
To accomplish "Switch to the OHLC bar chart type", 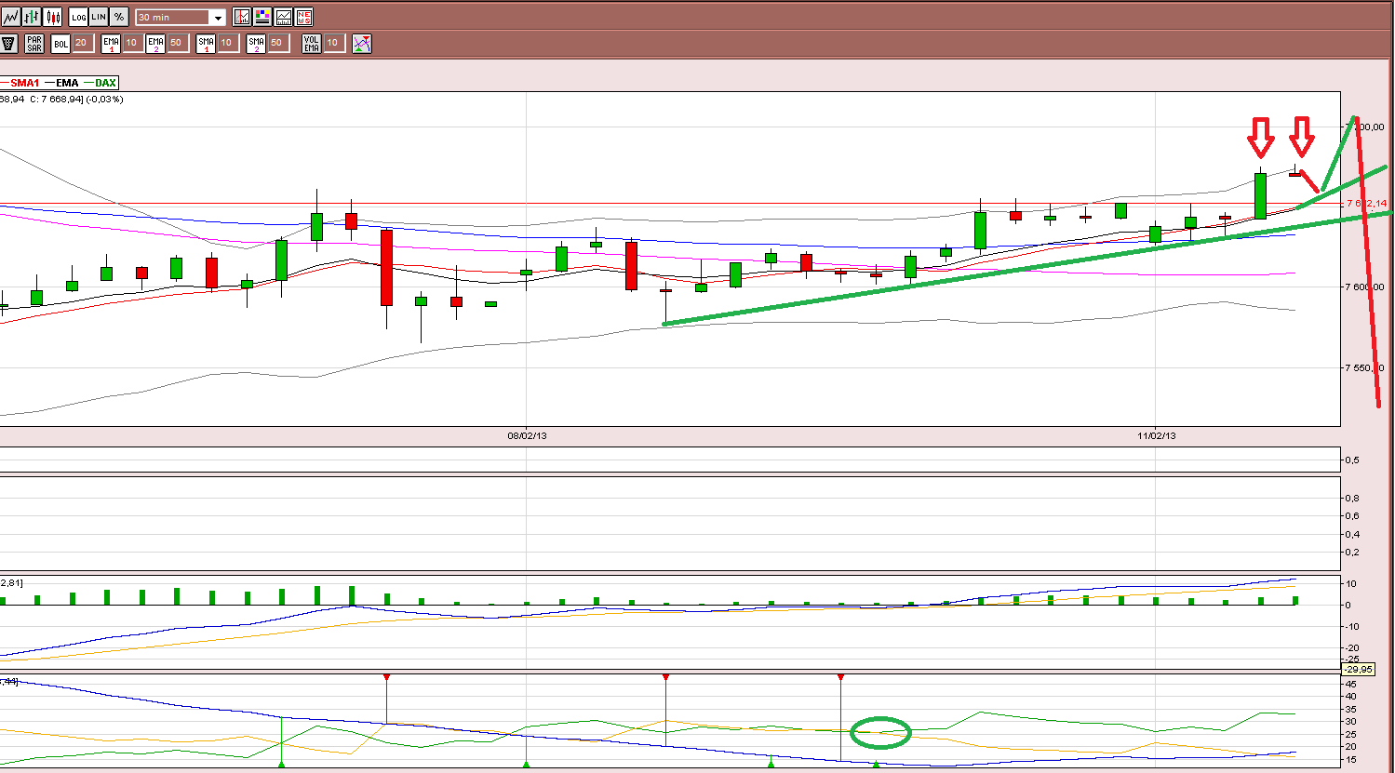I will pos(32,17).
